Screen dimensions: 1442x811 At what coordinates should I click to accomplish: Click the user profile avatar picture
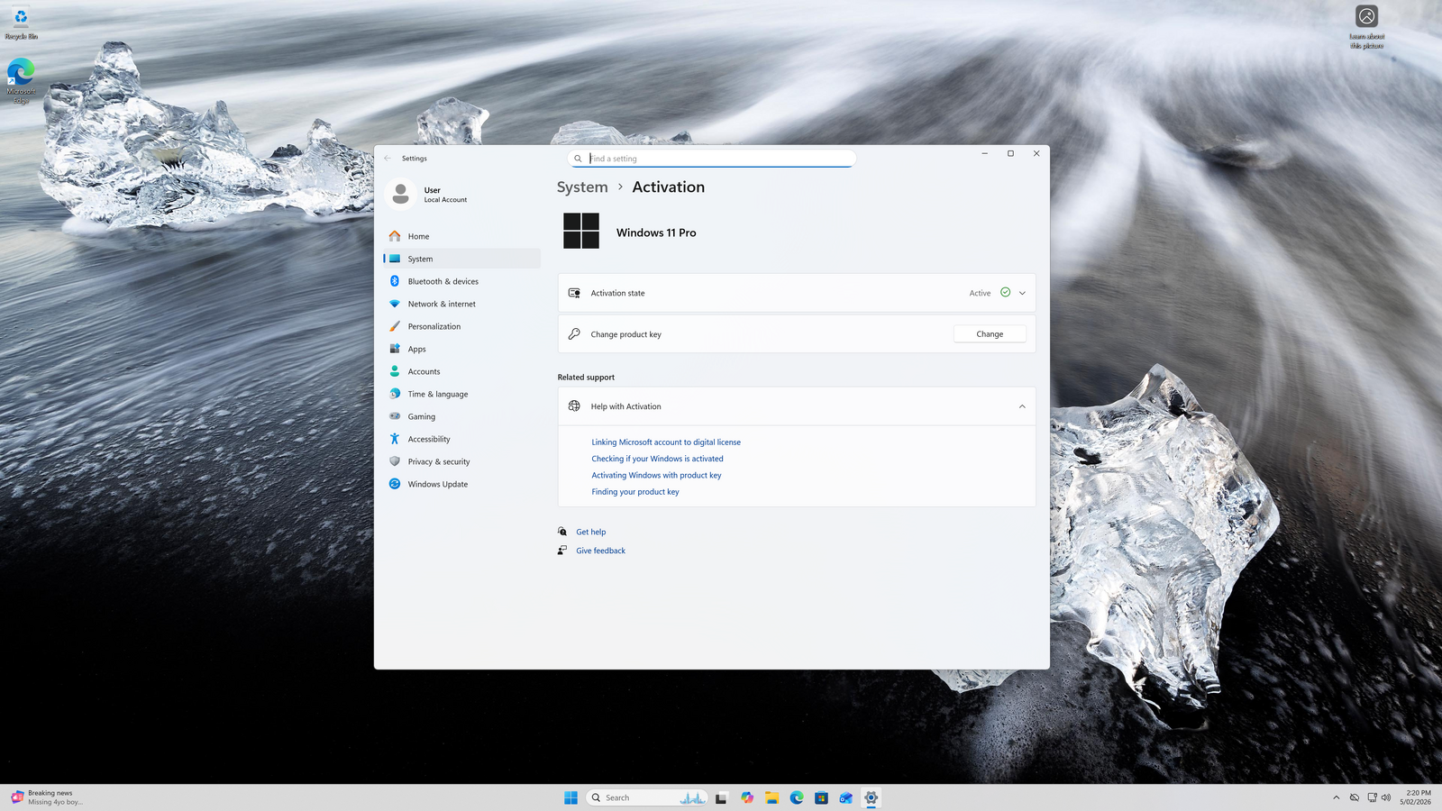(401, 194)
